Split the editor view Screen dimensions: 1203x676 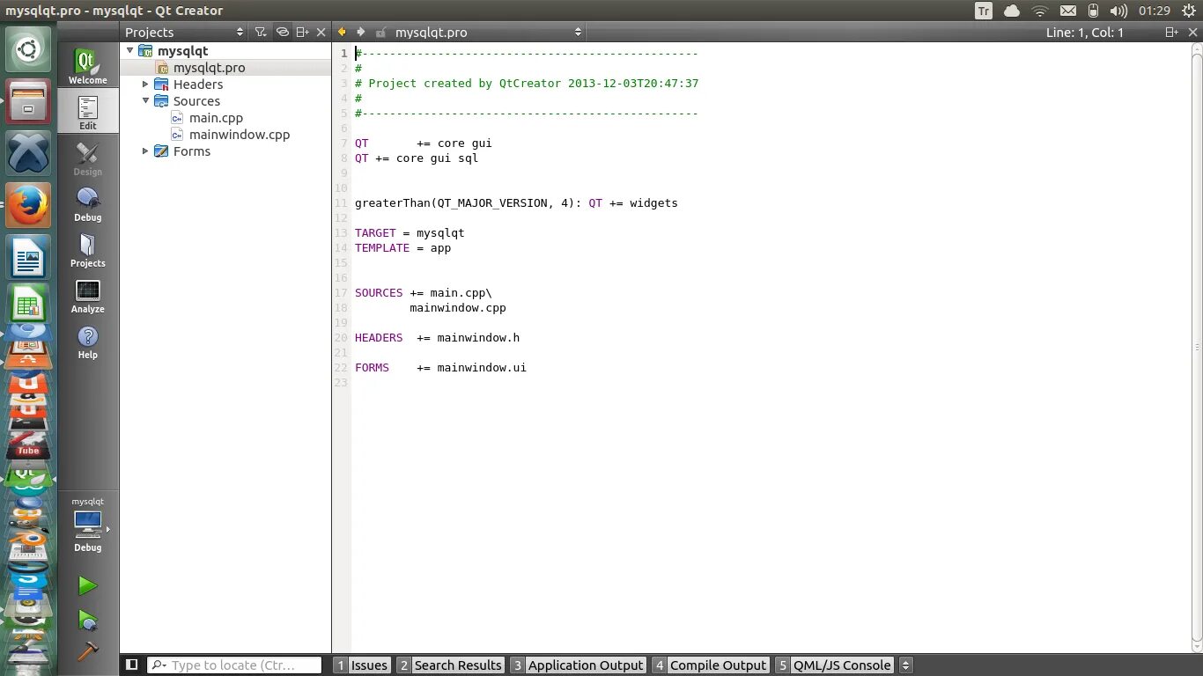pos(1171,32)
